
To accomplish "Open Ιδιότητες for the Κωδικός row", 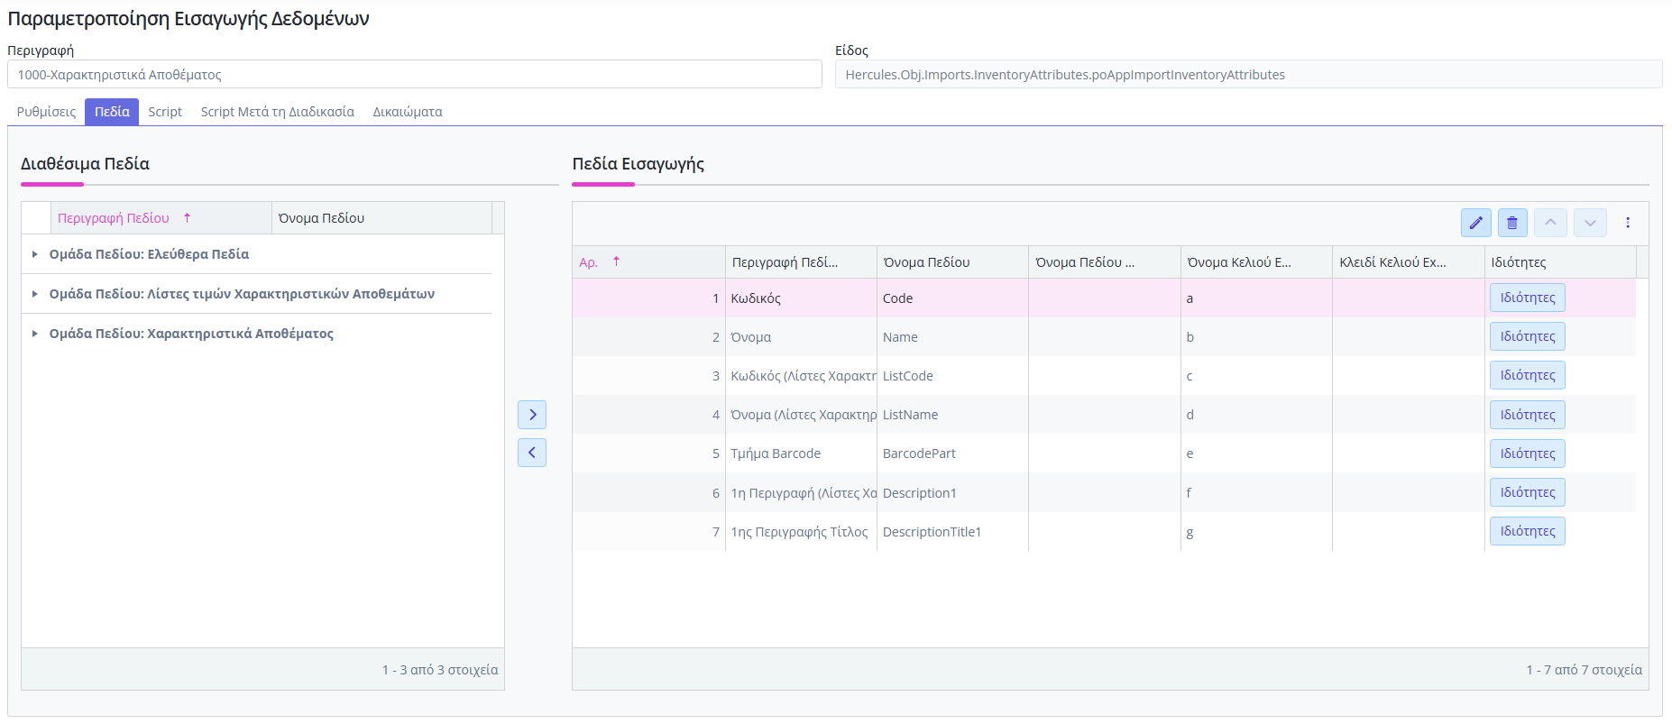I will click(1527, 298).
